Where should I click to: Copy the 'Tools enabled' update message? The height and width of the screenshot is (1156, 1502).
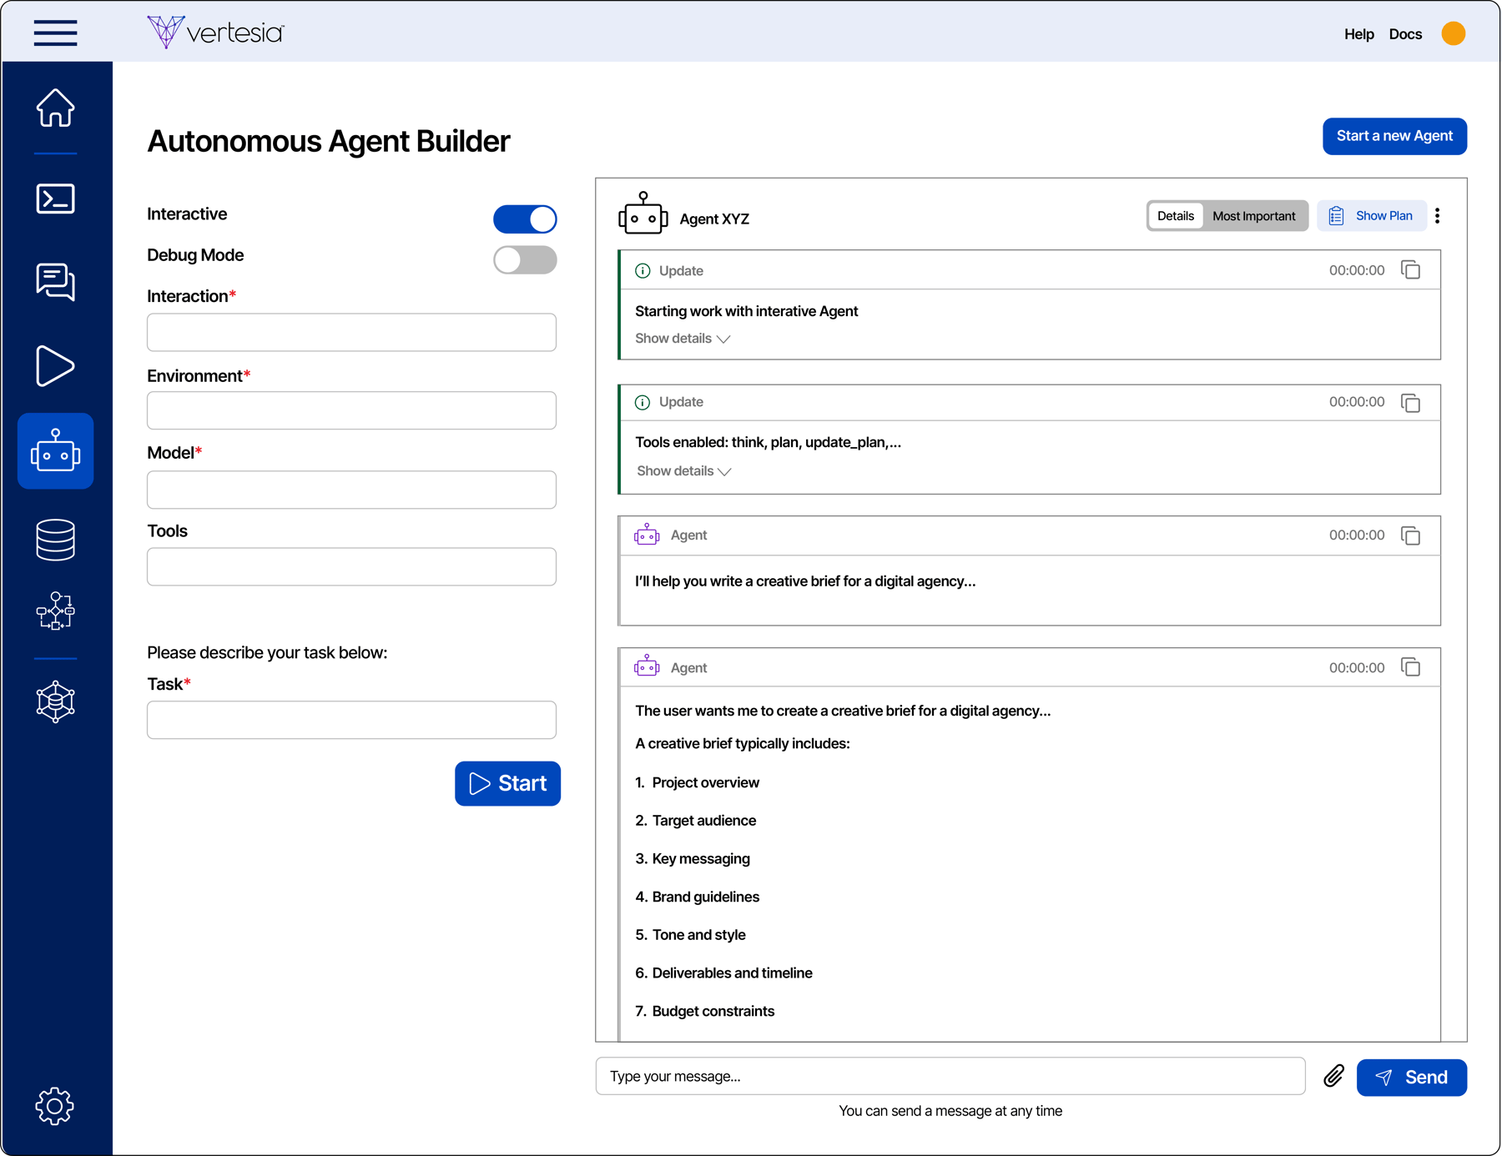tap(1410, 403)
